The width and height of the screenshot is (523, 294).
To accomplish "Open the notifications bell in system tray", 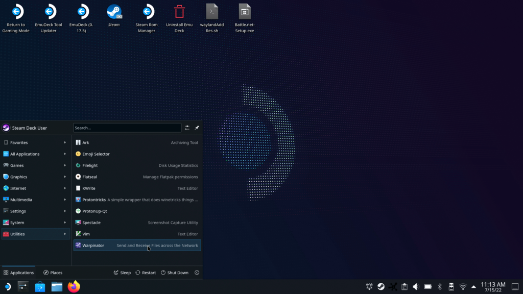I will click(x=369, y=287).
